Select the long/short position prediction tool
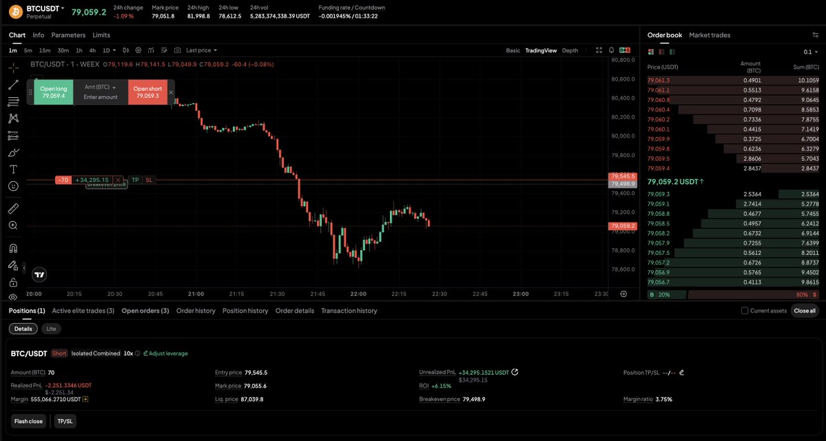 click(x=13, y=136)
